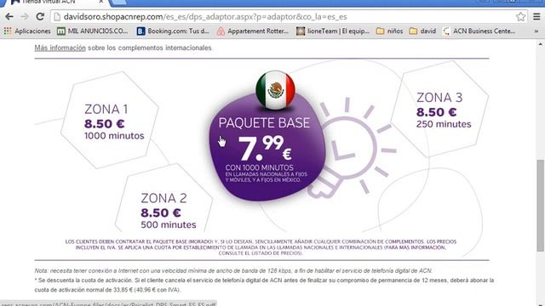Open the MIL ANUNCIOS.CO... bookmark
545x306 pixels.
click(93, 31)
